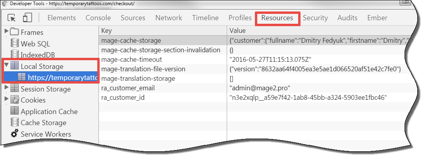This screenshot has width=424, height=158.
Task: Switch to the Network tab
Action: coord(169,18)
